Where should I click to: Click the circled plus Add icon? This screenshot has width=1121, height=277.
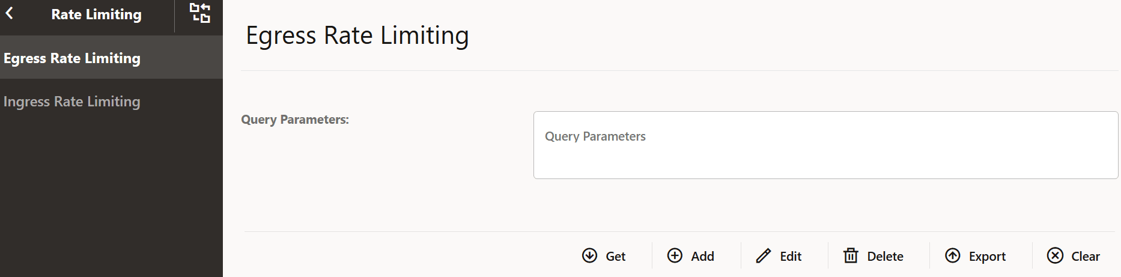675,255
